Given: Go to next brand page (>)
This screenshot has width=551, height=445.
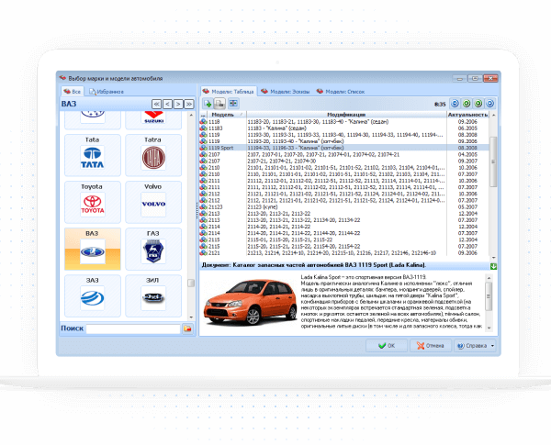Looking at the screenshot, I should coord(178,104).
